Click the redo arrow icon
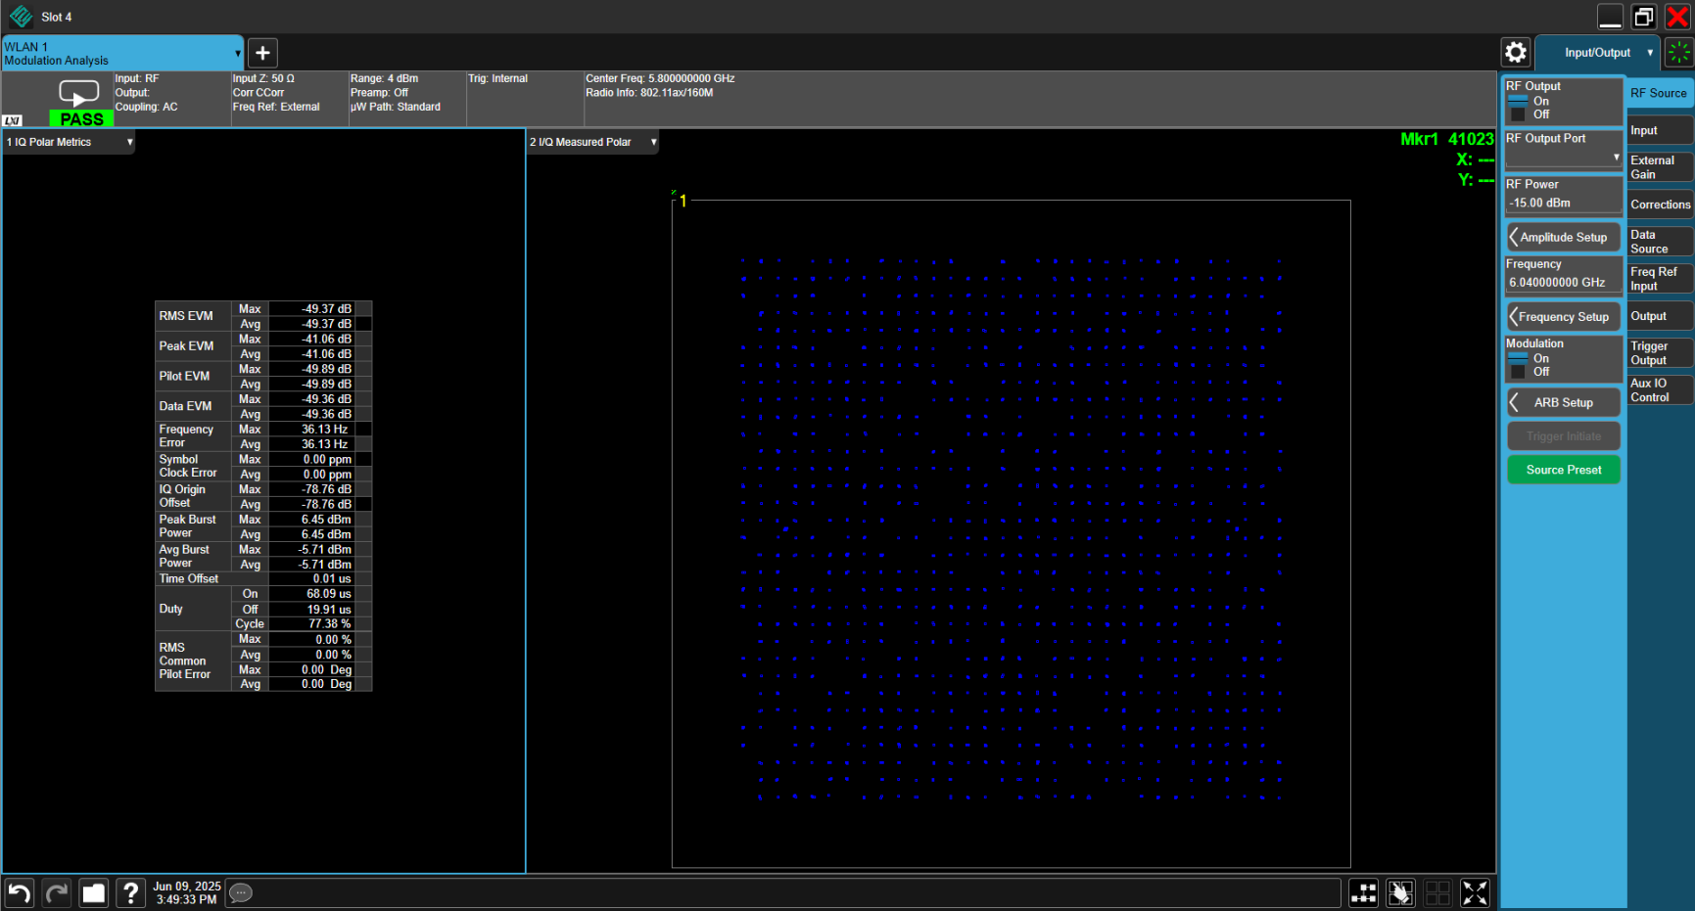Viewport: 1695px width, 911px height. [x=57, y=892]
